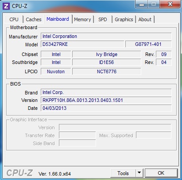
Task: Select the Mainboard tab
Action: coord(58,19)
